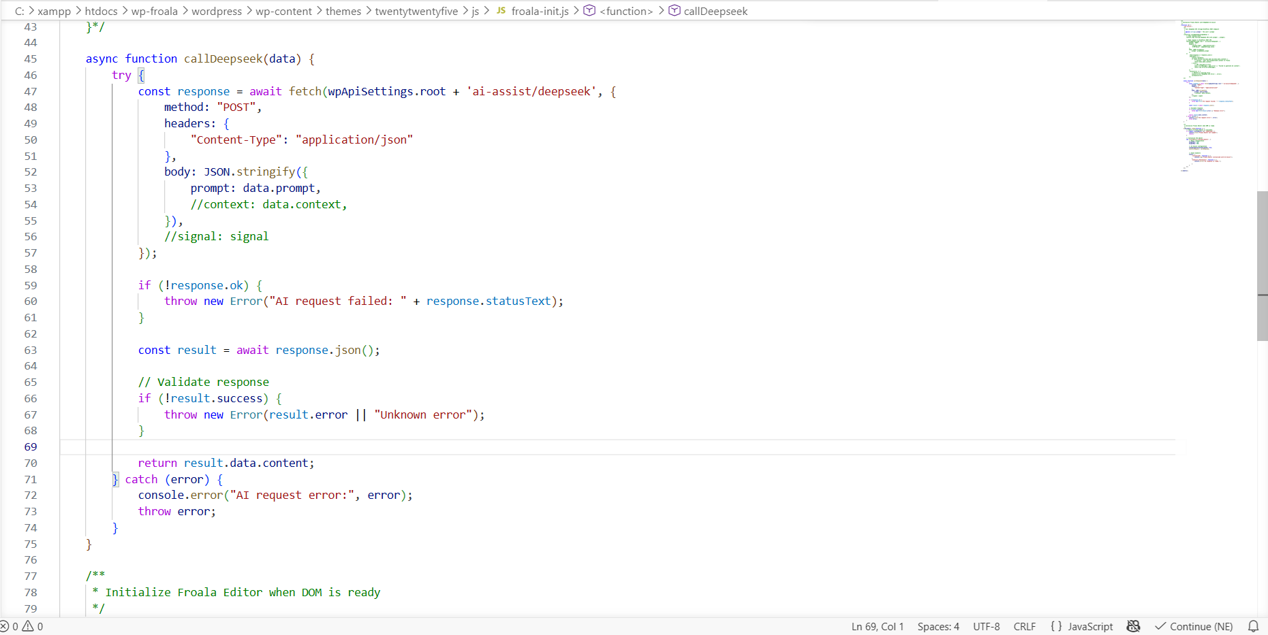Open the htdocs breadcrumb segment

(101, 11)
